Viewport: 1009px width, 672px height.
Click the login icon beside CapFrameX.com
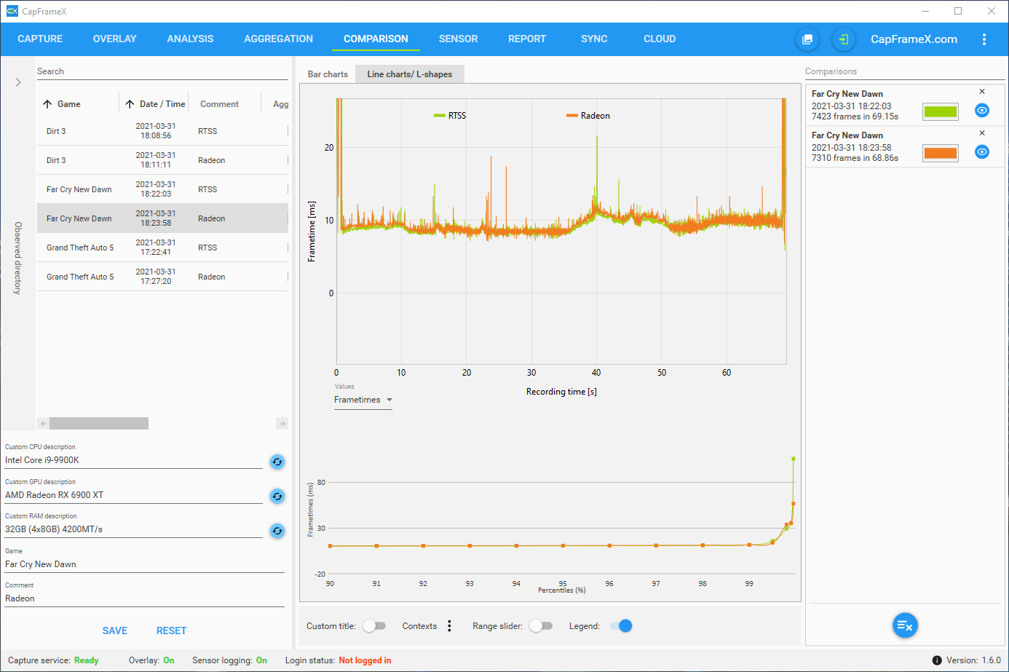pyautogui.click(x=843, y=39)
